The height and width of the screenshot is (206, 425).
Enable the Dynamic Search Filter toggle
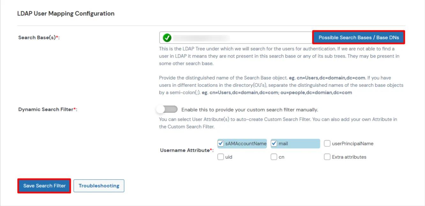click(167, 109)
